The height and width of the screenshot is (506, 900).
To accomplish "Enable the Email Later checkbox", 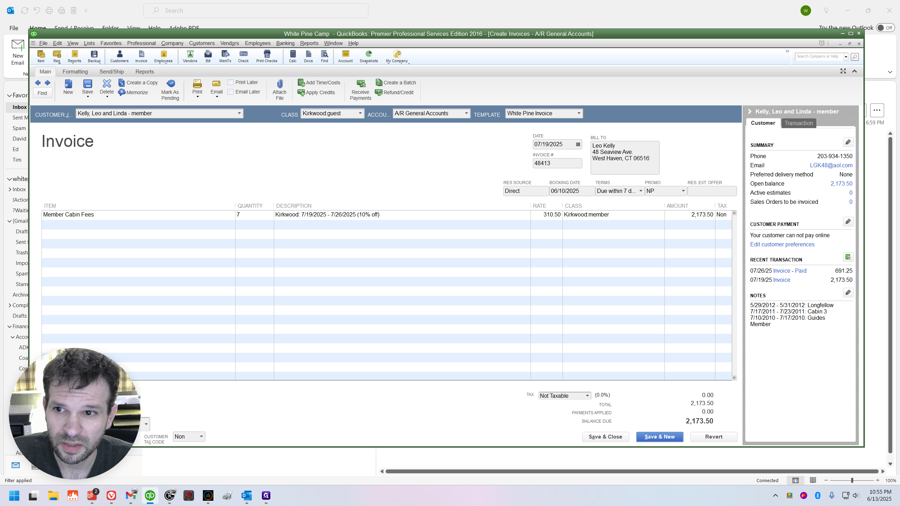I will tap(231, 92).
